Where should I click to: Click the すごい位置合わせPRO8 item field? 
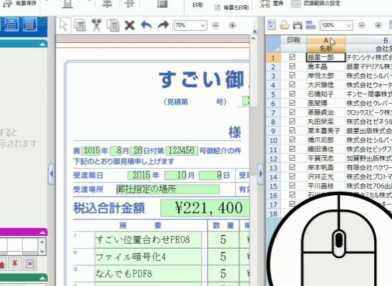148,240
